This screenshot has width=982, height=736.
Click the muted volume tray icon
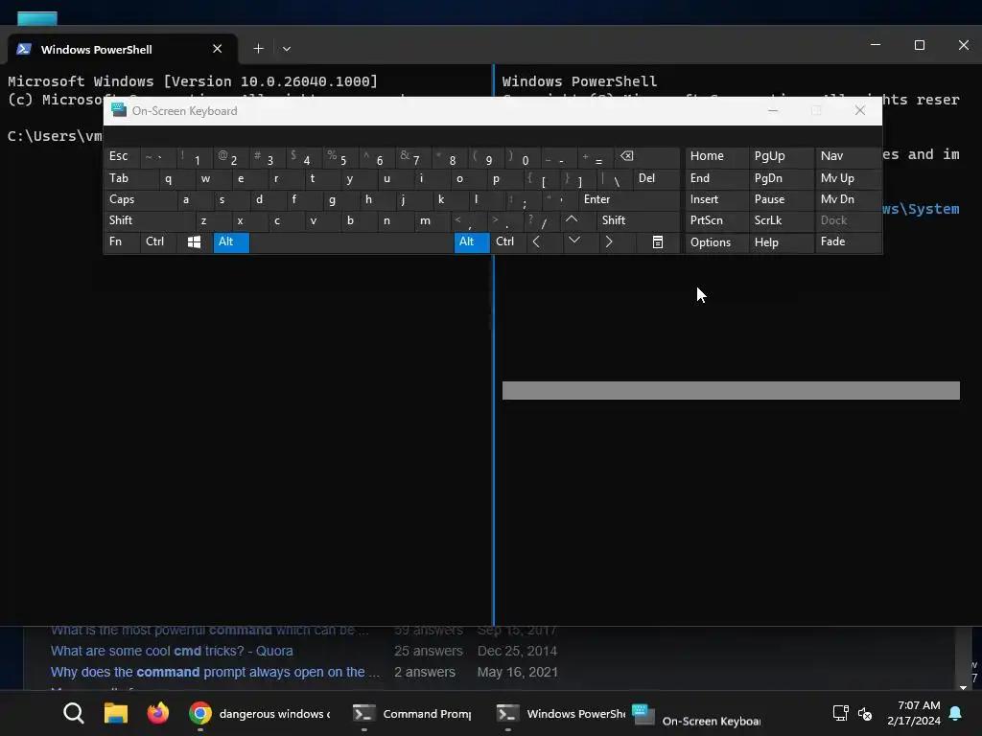pyautogui.click(x=865, y=713)
